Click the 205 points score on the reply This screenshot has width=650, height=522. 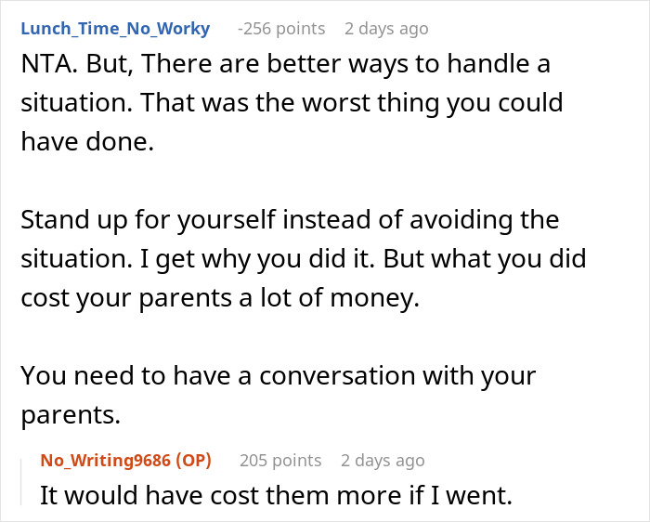pos(280,460)
